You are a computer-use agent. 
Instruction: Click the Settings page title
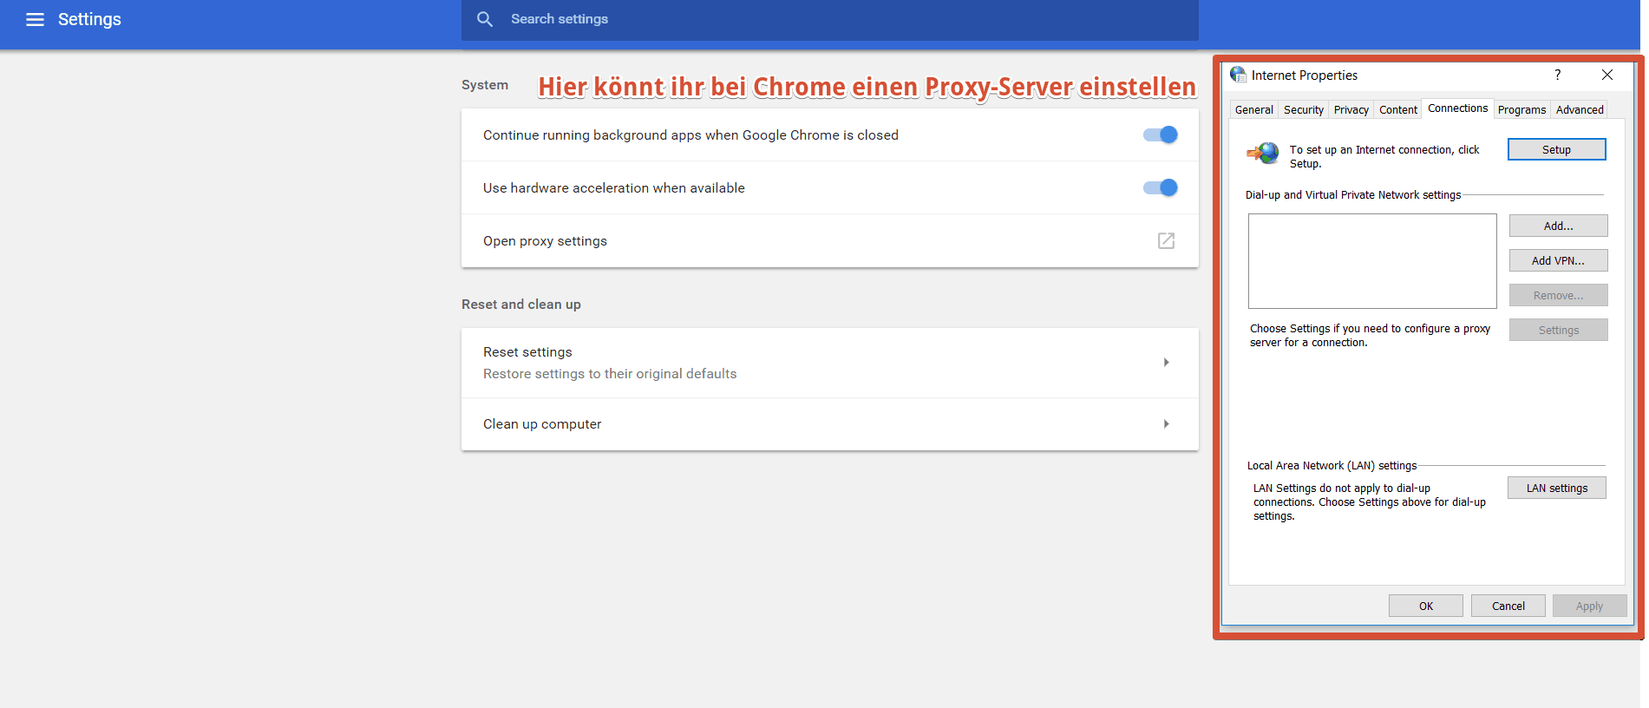[89, 19]
